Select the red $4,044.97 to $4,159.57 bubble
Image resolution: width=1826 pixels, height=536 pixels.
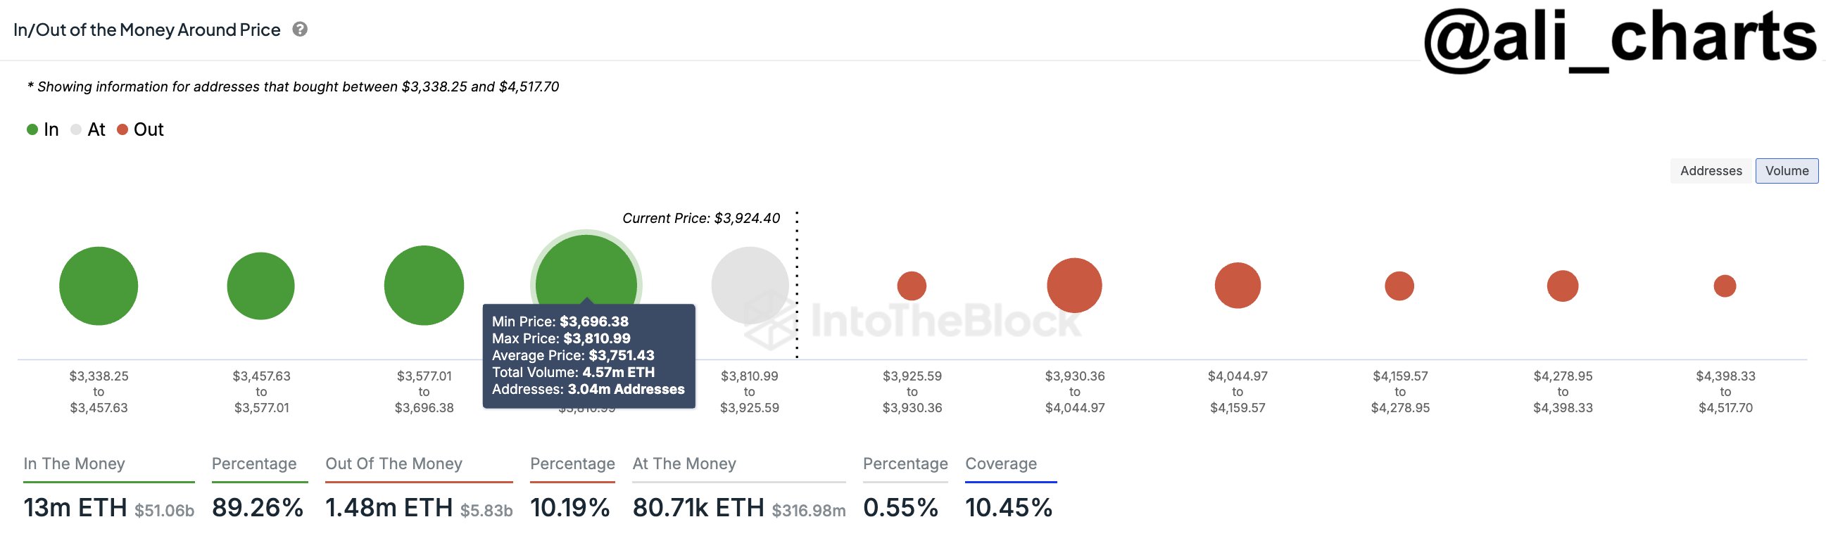1238,286
